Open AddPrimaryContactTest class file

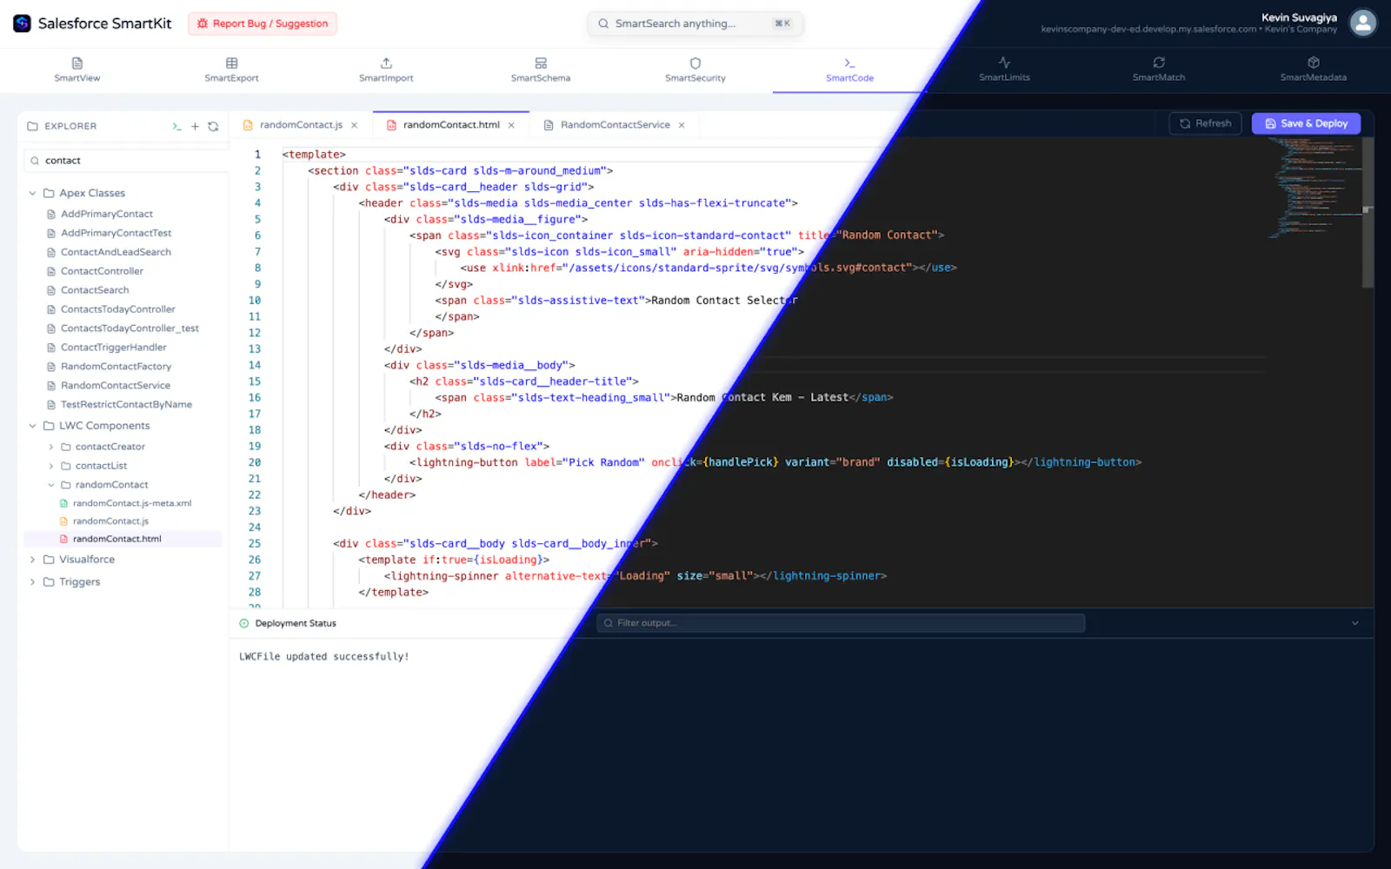click(x=116, y=233)
